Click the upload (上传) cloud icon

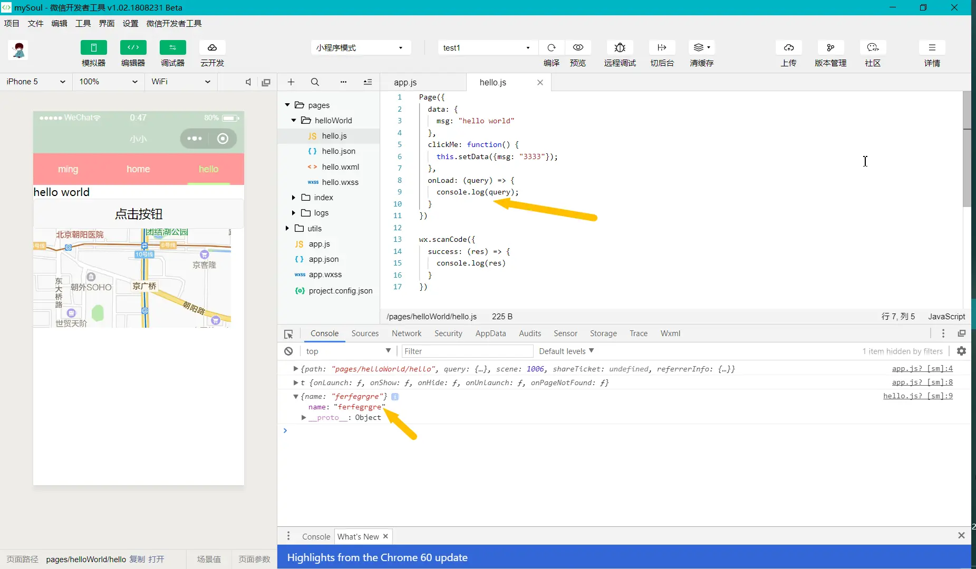(x=789, y=47)
